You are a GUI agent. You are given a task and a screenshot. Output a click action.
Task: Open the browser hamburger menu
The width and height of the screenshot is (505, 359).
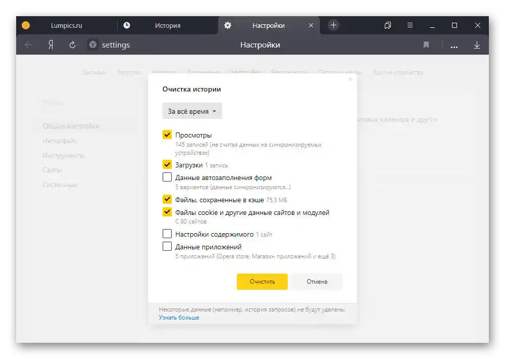410,25
